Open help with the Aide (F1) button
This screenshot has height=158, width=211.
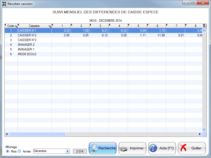tap(162, 148)
